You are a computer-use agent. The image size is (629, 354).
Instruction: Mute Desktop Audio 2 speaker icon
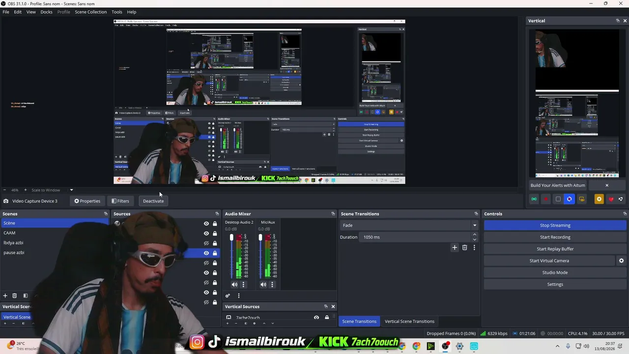pyautogui.click(x=234, y=284)
